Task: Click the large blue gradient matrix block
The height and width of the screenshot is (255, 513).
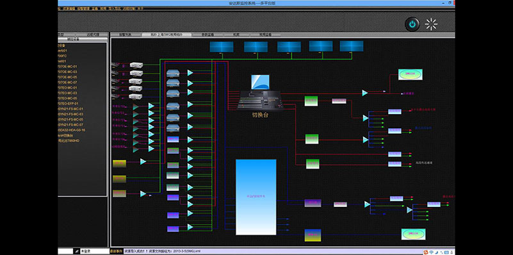Action: (256, 197)
